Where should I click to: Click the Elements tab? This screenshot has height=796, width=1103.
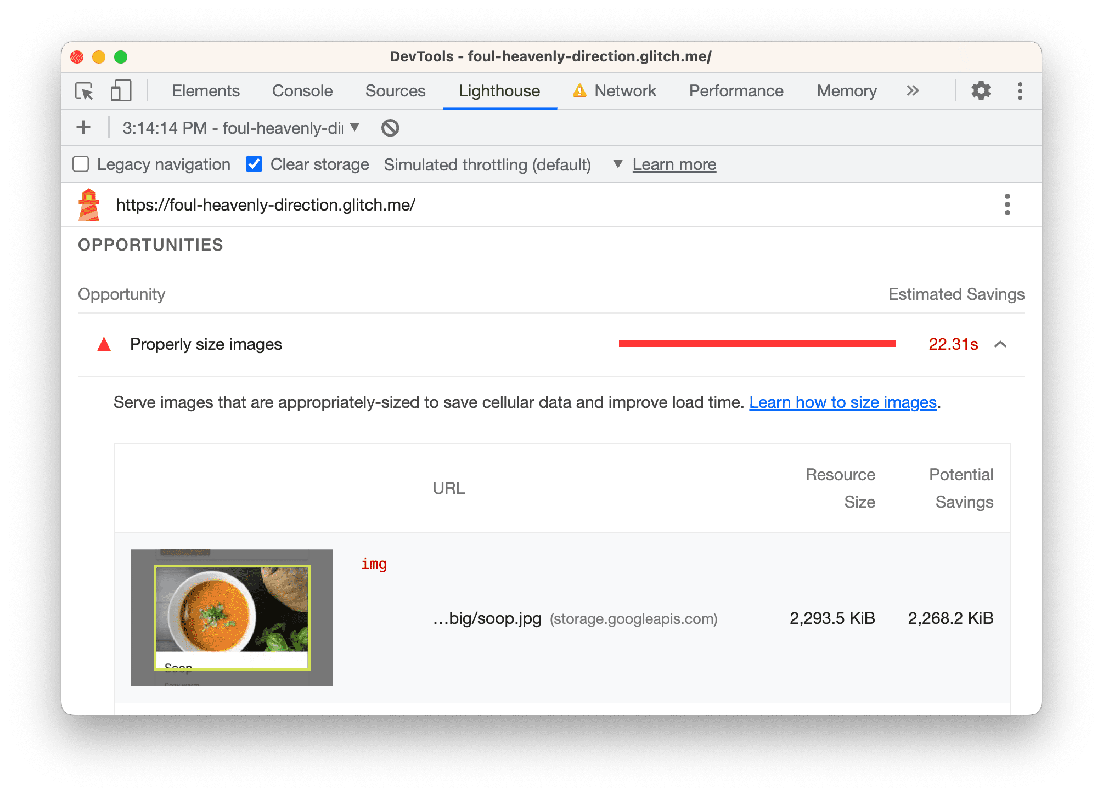[x=205, y=90]
